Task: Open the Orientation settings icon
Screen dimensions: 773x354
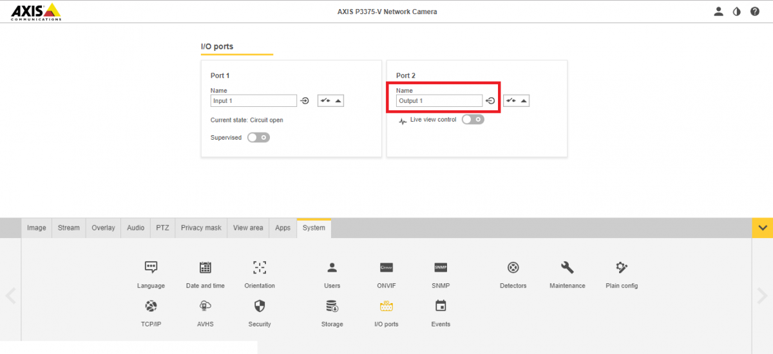Action: (260, 267)
